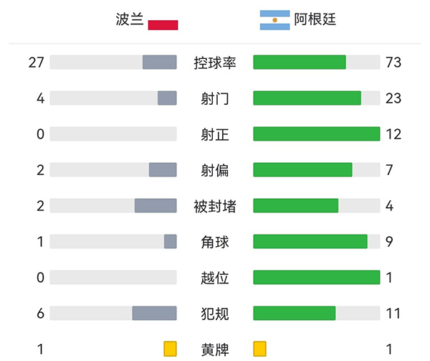Image resolution: width=430 pixels, height=361 pixels.
Task: Click Poland's gray possession bar
Action: [159, 62]
